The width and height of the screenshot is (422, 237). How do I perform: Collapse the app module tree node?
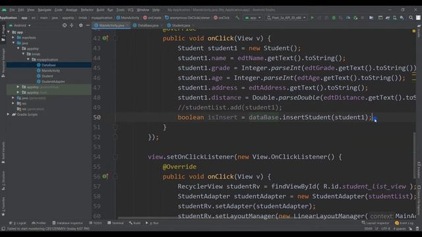(x=9, y=32)
